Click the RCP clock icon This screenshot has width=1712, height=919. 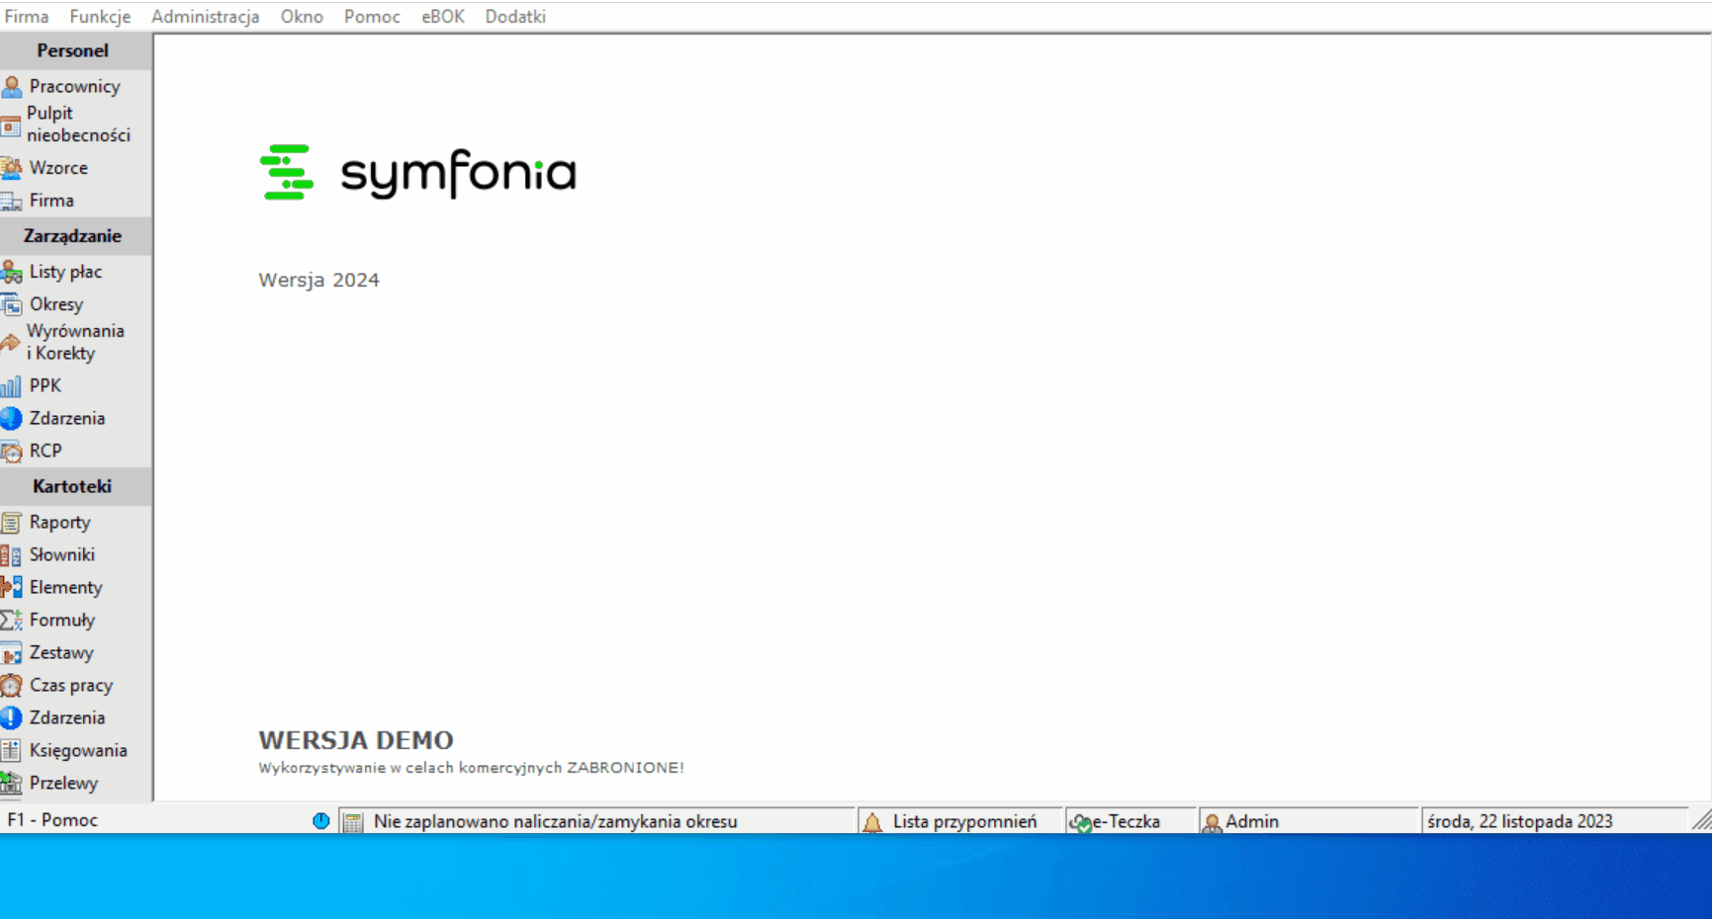coord(12,452)
